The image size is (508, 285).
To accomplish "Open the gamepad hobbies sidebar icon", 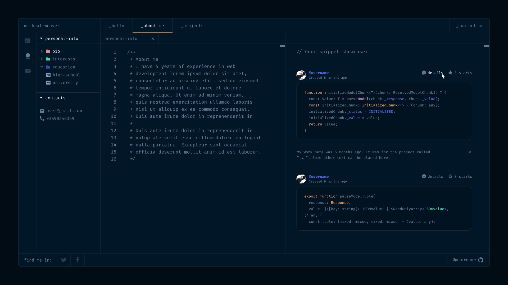I will pos(28,71).
